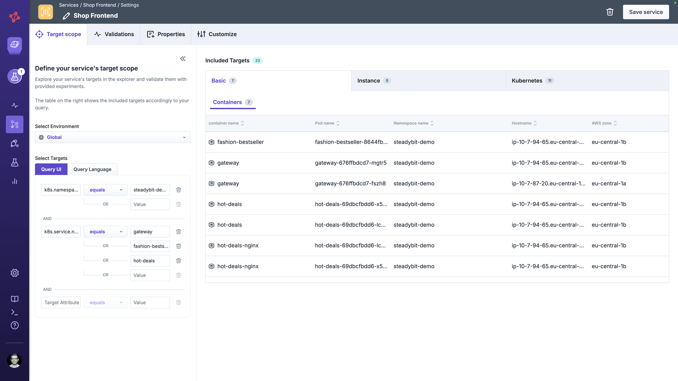Open the equals operator dropdown for k8s.service.name
Viewport: 678px width, 381px height.
coord(105,232)
